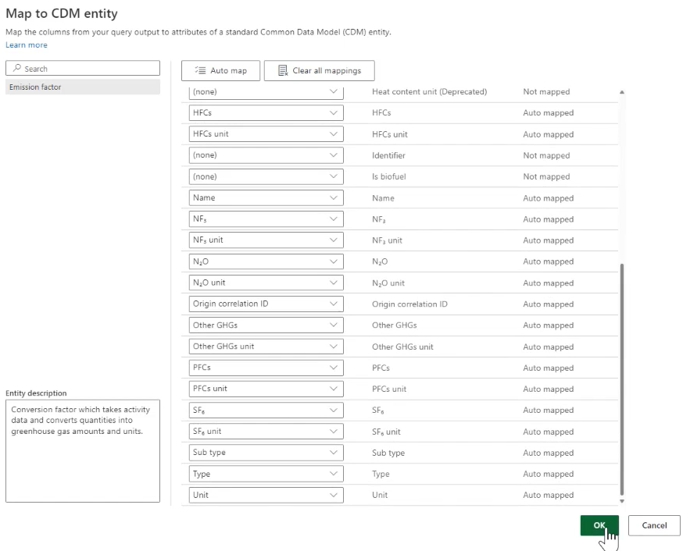Viewport: 690px width, 551px height.
Task: Click 'Origin correlation ID' attribute label
Action: [x=409, y=304]
